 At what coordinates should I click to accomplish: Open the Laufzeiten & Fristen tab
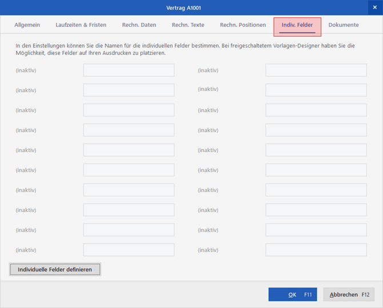click(81, 25)
